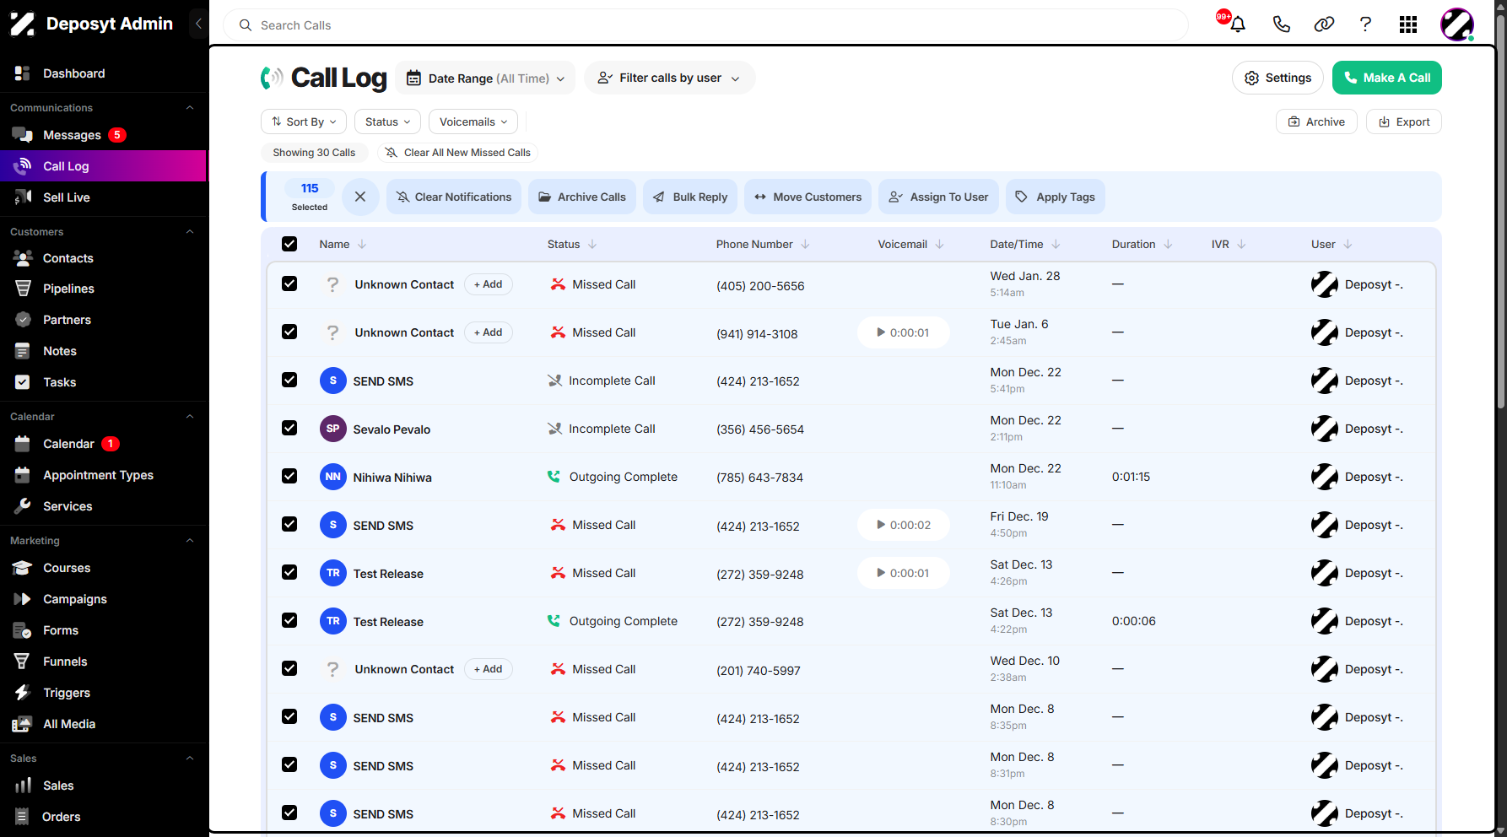Click the phone dialer icon in header
Image resolution: width=1507 pixels, height=837 pixels.
1281,24
